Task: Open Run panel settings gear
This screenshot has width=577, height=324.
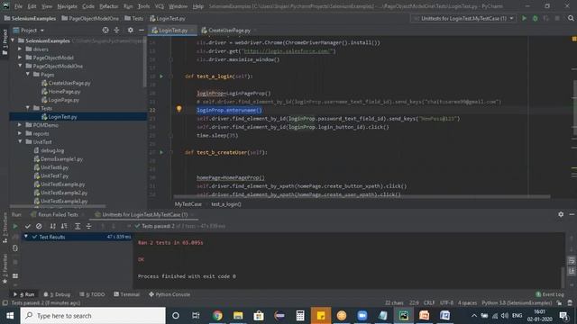Action: [x=561, y=214]
